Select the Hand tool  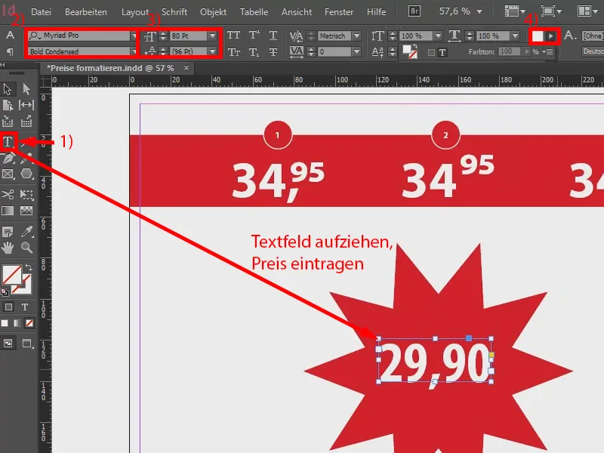[x=8, y=248]
